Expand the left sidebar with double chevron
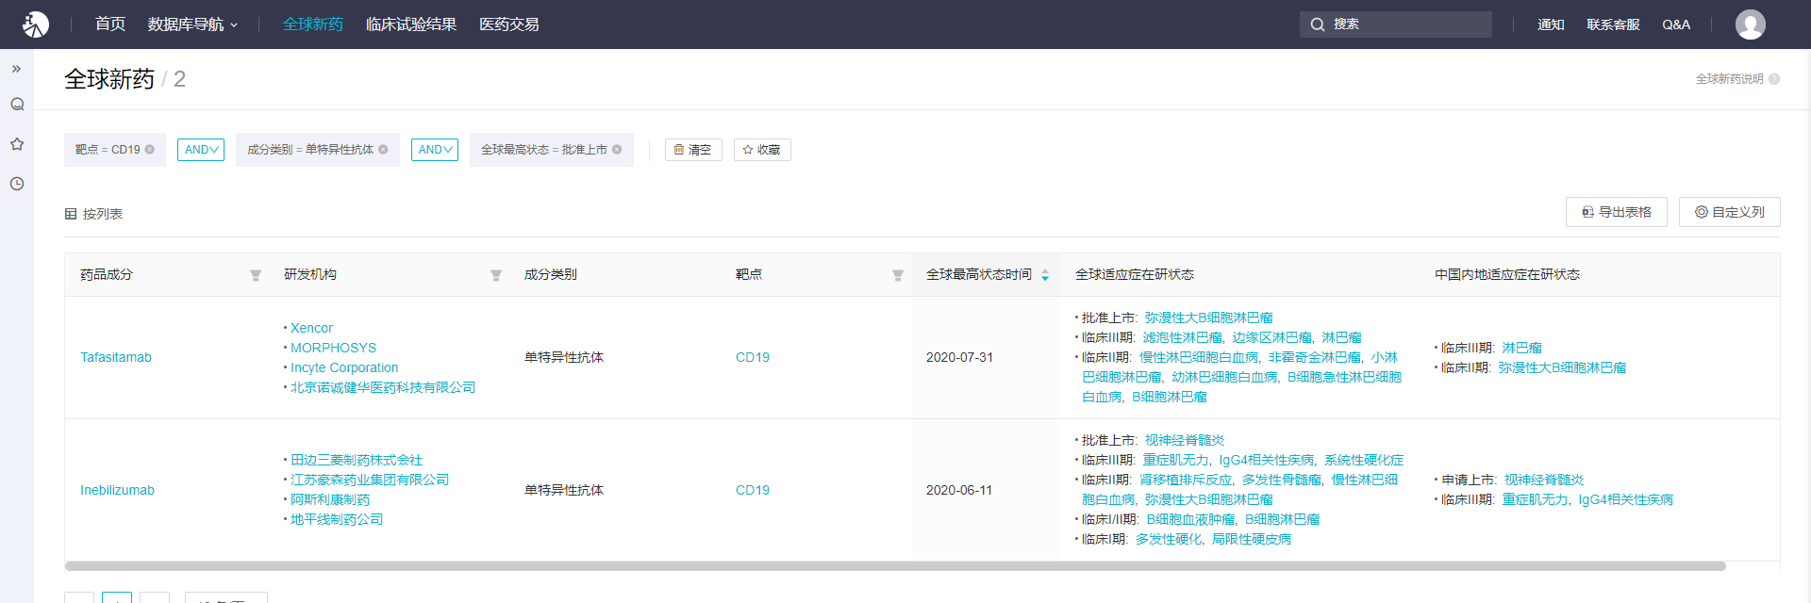This screenshot has height=603, width=1811. (x=16, y=69)
